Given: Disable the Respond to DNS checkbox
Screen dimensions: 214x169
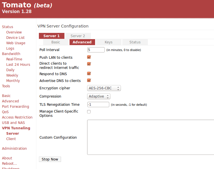Looking at the screenshot, I should 89,74.
